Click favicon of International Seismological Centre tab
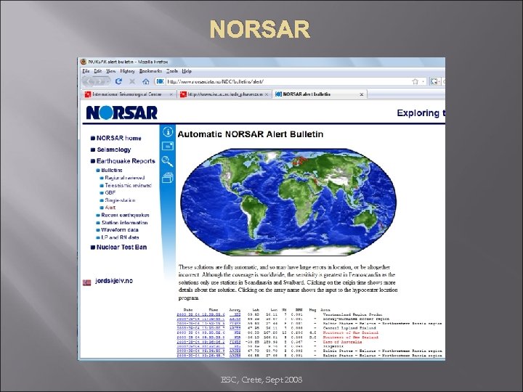Viewport: 523px width, 392px height. [88, 94]
